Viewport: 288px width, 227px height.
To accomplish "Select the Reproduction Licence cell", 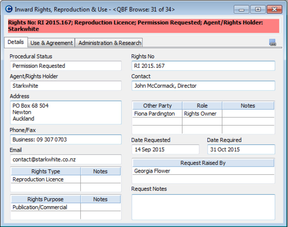I will tap(46, 179).
